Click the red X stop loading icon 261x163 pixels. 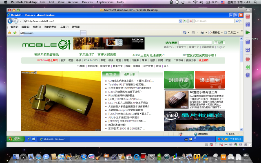pos(190,21)
